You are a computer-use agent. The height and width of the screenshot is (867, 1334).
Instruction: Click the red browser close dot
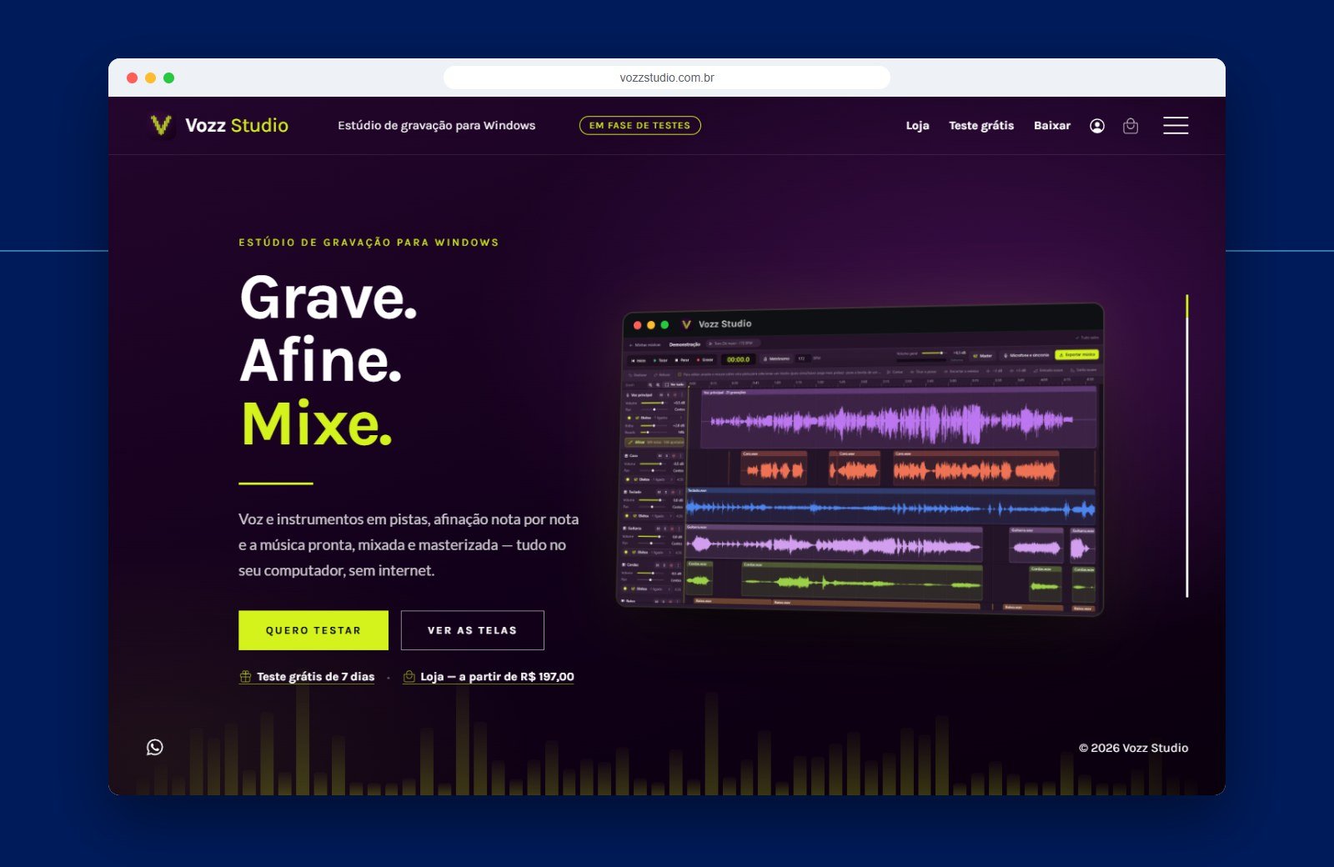point(132,78)
